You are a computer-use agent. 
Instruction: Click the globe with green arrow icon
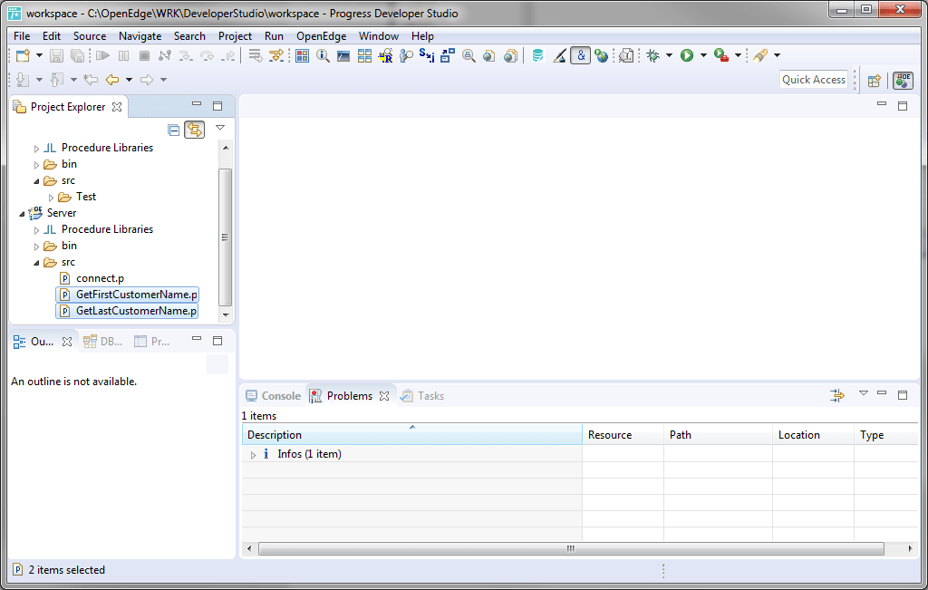coord(602,55)
